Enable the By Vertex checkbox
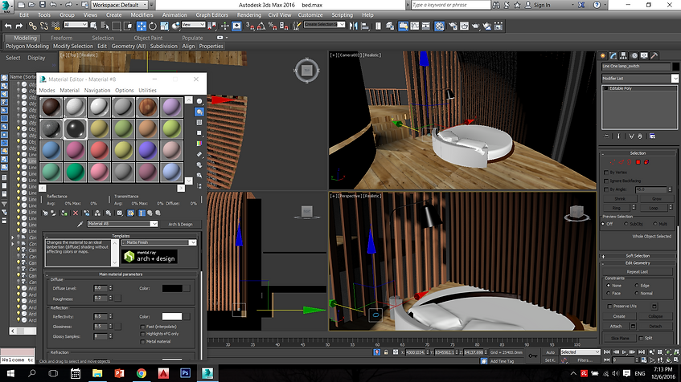This screenshot has height=382, width=681. coord(606,173)
